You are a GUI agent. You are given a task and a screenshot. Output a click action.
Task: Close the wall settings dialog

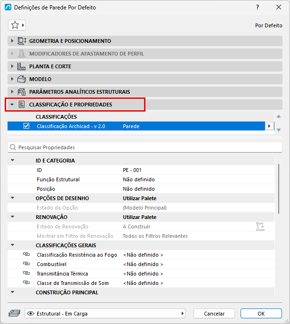pyautogui.click(x=279, y=7)
